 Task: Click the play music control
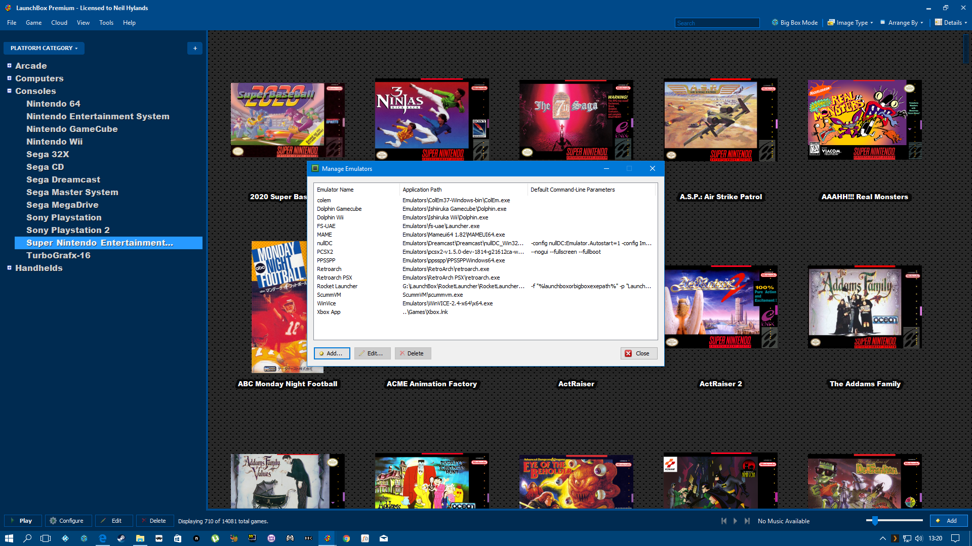736,521
